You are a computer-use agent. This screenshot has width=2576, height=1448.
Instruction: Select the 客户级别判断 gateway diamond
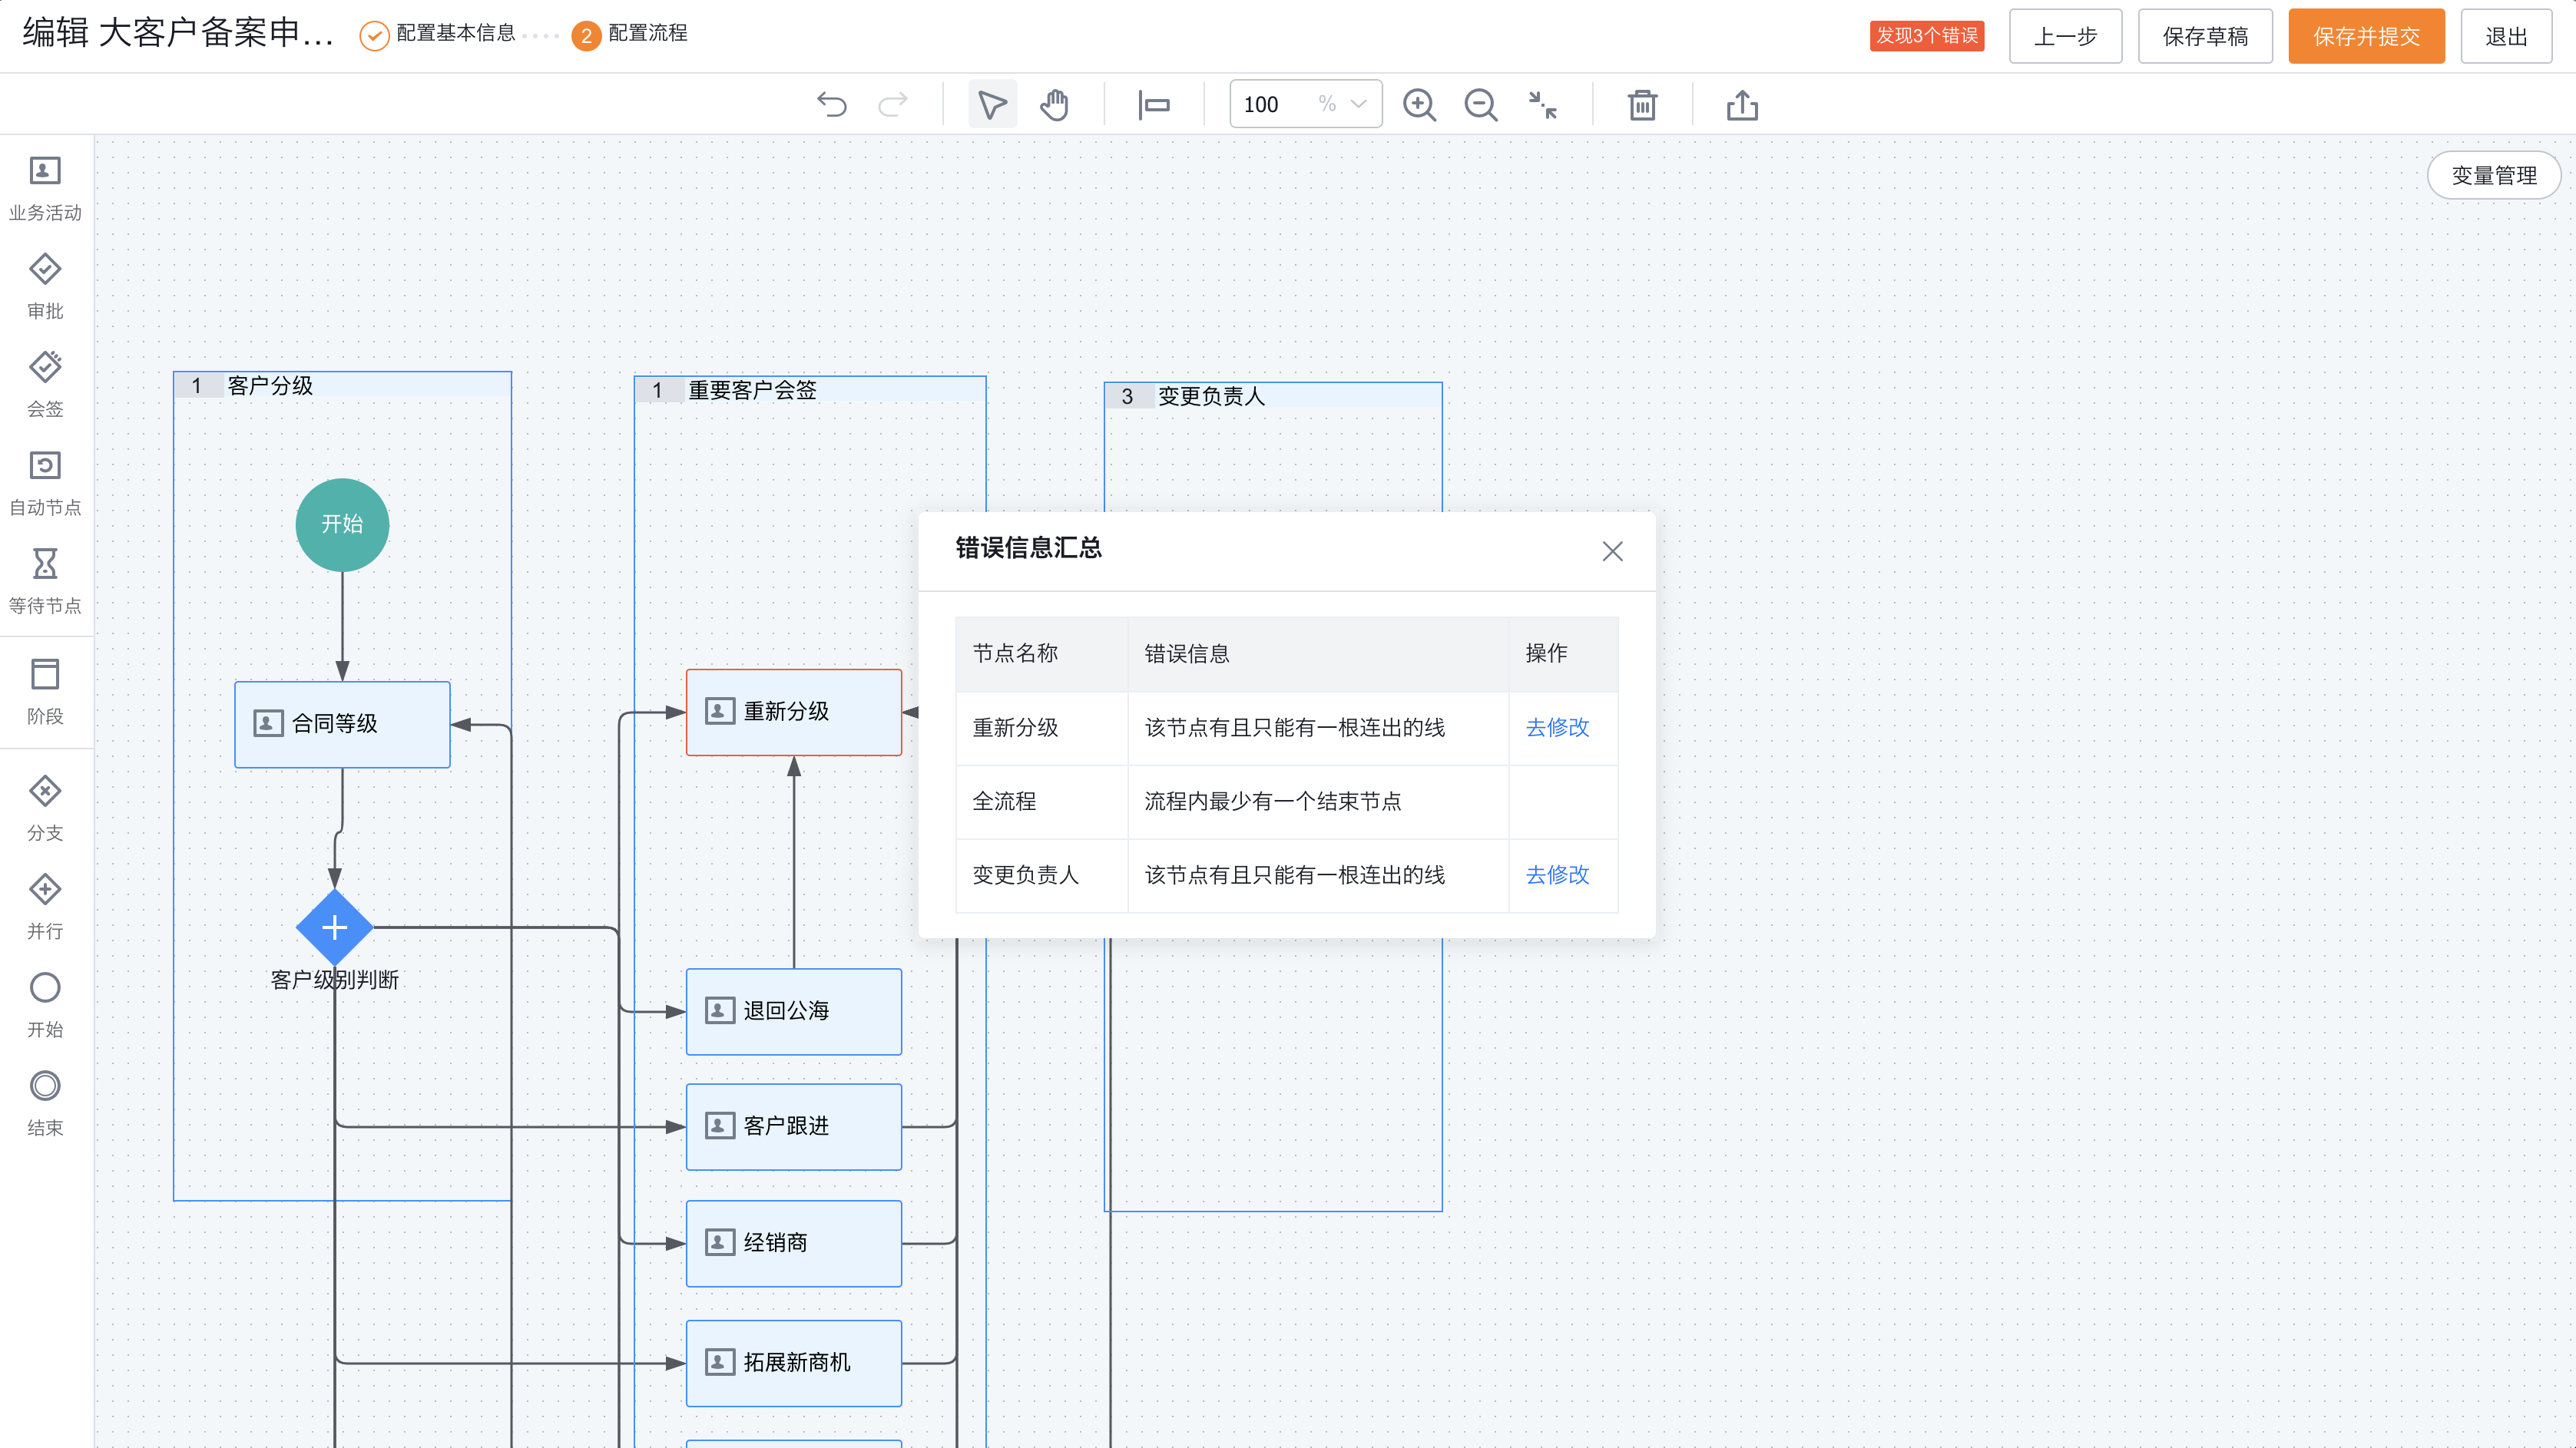point(334,927)
